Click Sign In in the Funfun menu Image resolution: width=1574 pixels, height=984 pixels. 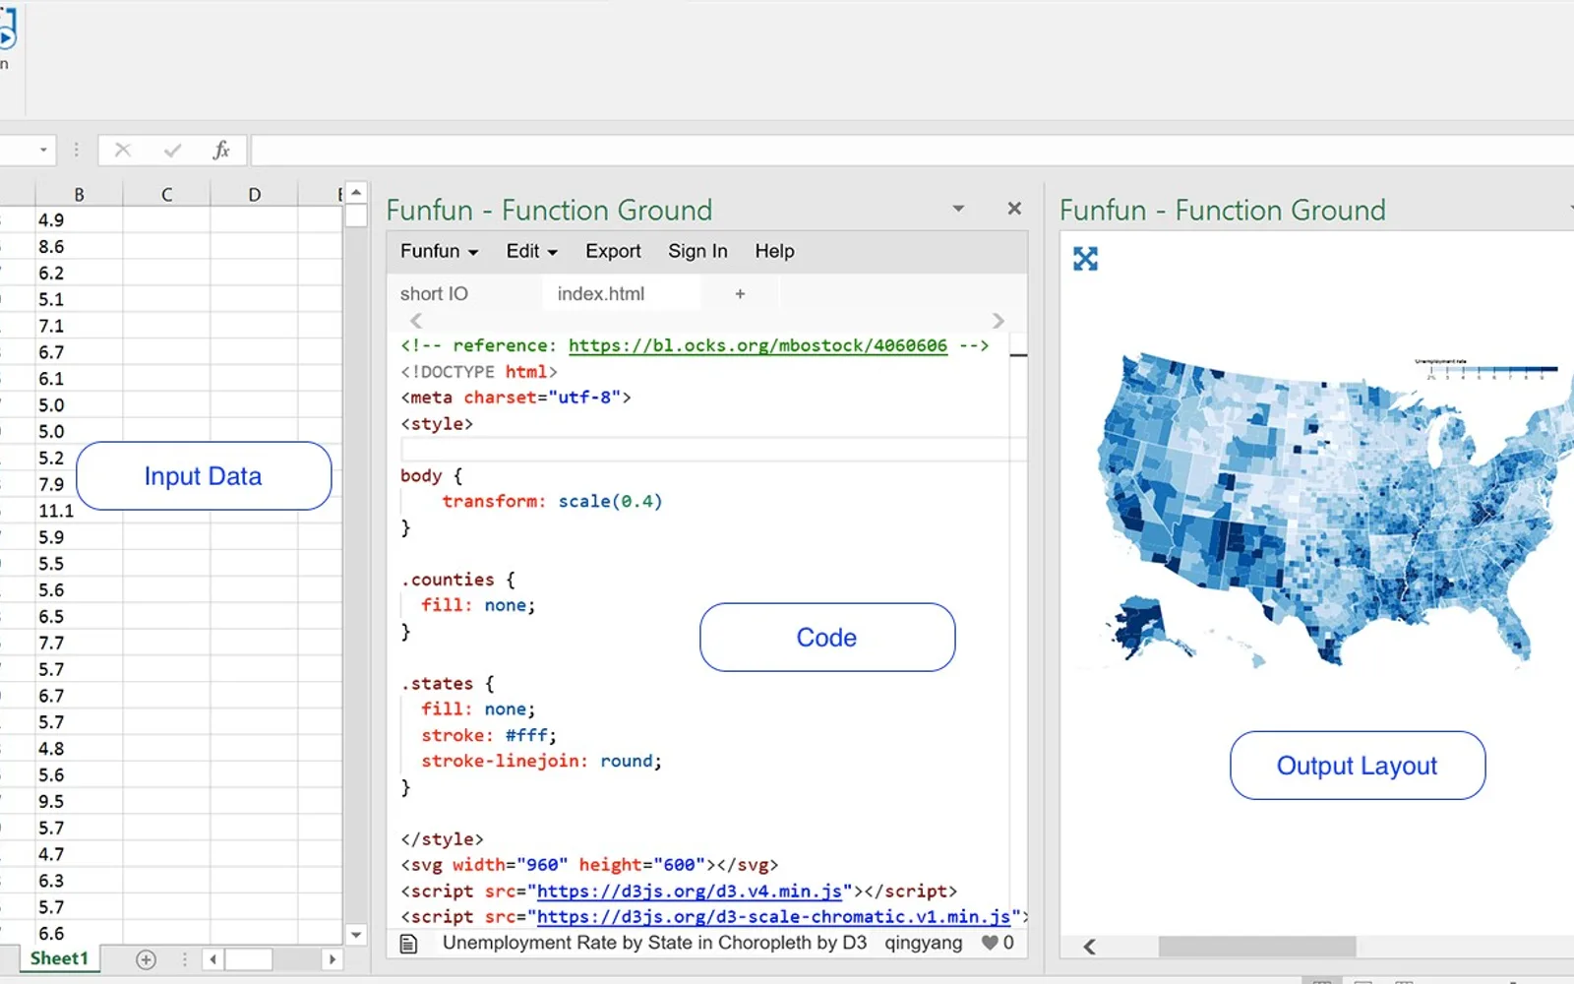point(697,251)
